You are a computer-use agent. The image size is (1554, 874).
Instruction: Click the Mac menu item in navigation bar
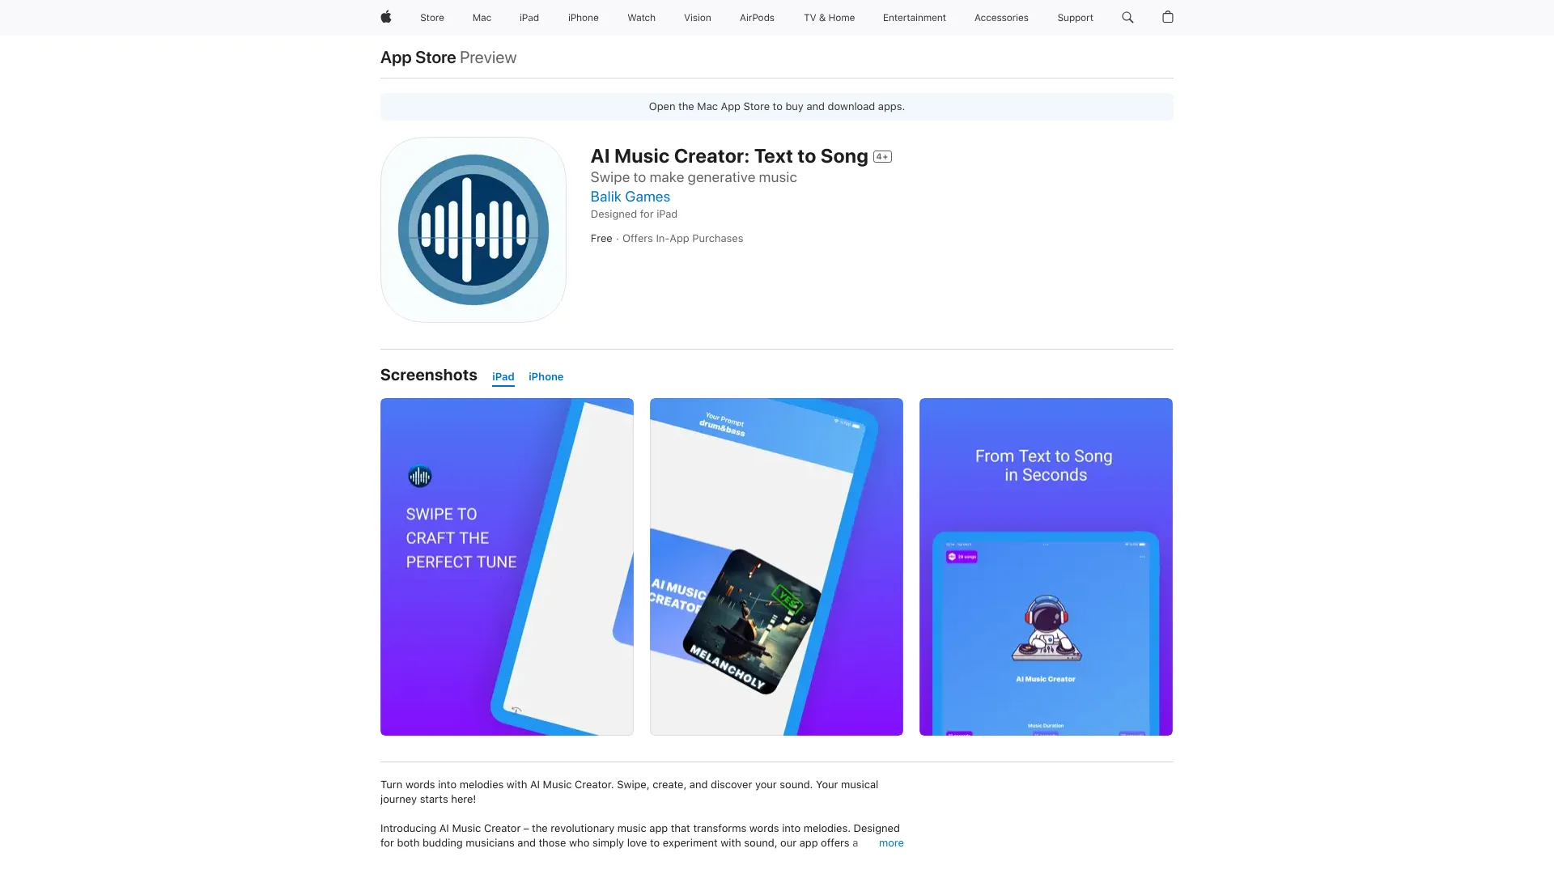coord(482,18)
